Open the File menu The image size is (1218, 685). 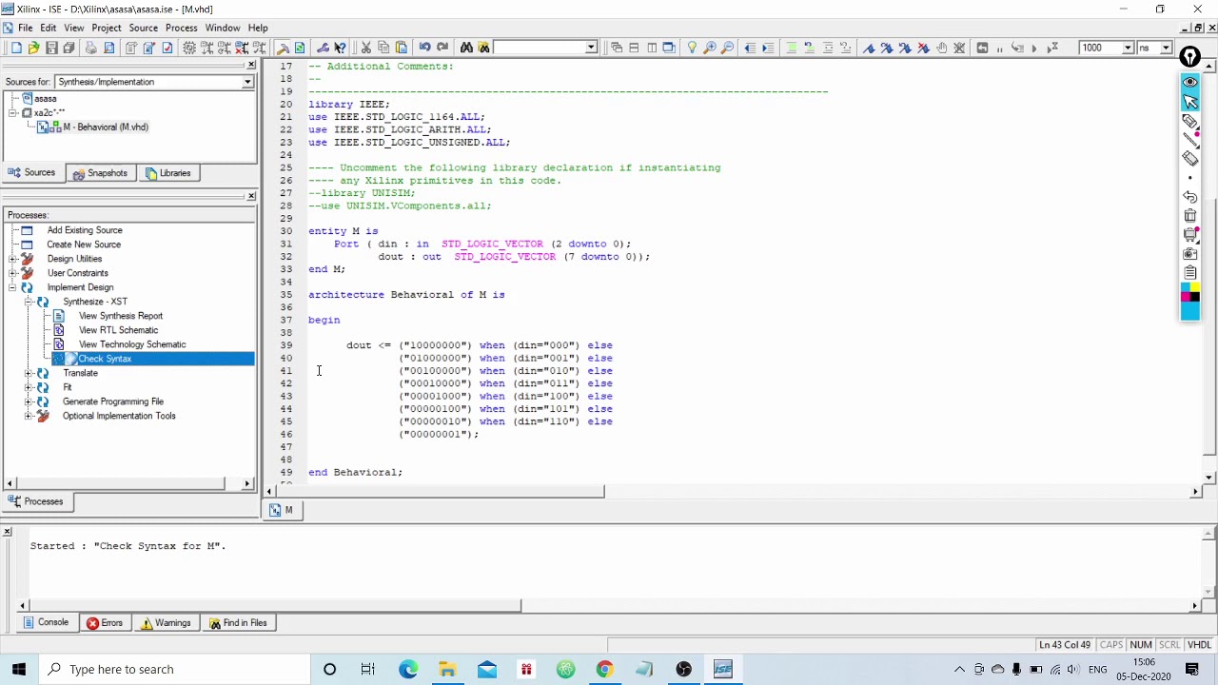[x=25, y=28]
